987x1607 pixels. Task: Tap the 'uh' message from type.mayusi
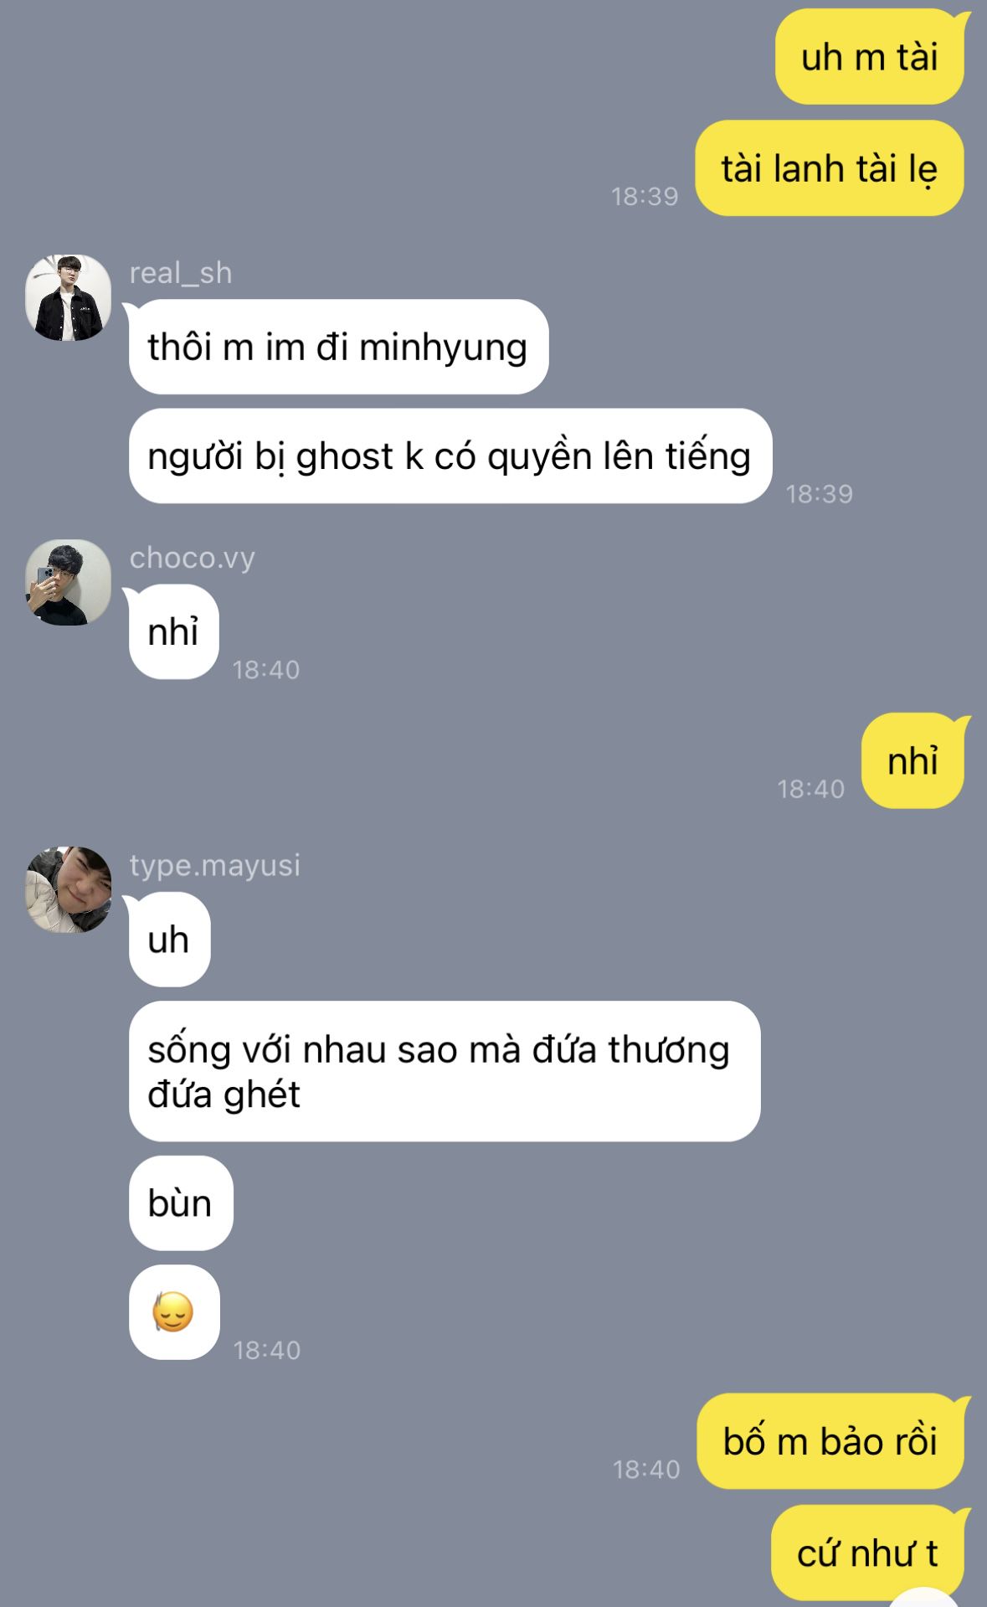[169, 940]
